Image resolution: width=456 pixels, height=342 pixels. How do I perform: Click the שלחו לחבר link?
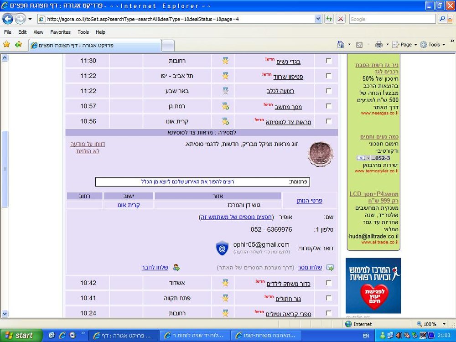155,268
